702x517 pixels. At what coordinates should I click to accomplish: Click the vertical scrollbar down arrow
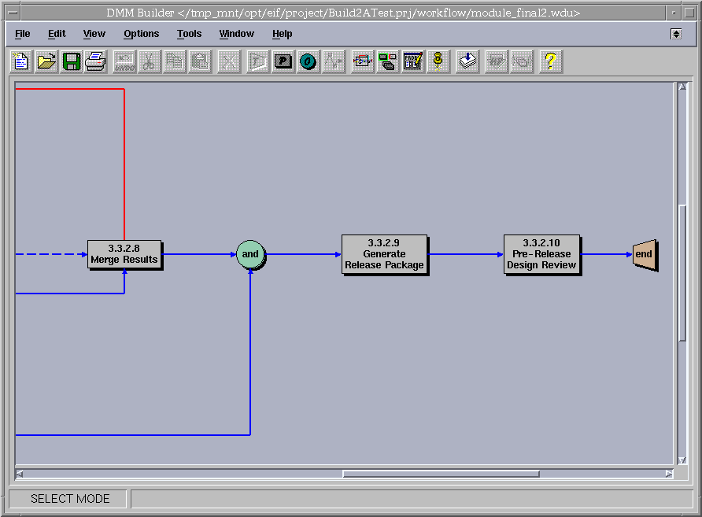point(682,460)
